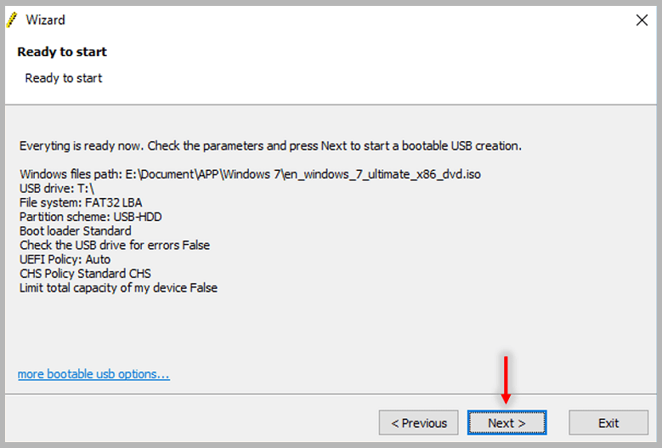Quit the wizard via Exit button

(608, 422)
